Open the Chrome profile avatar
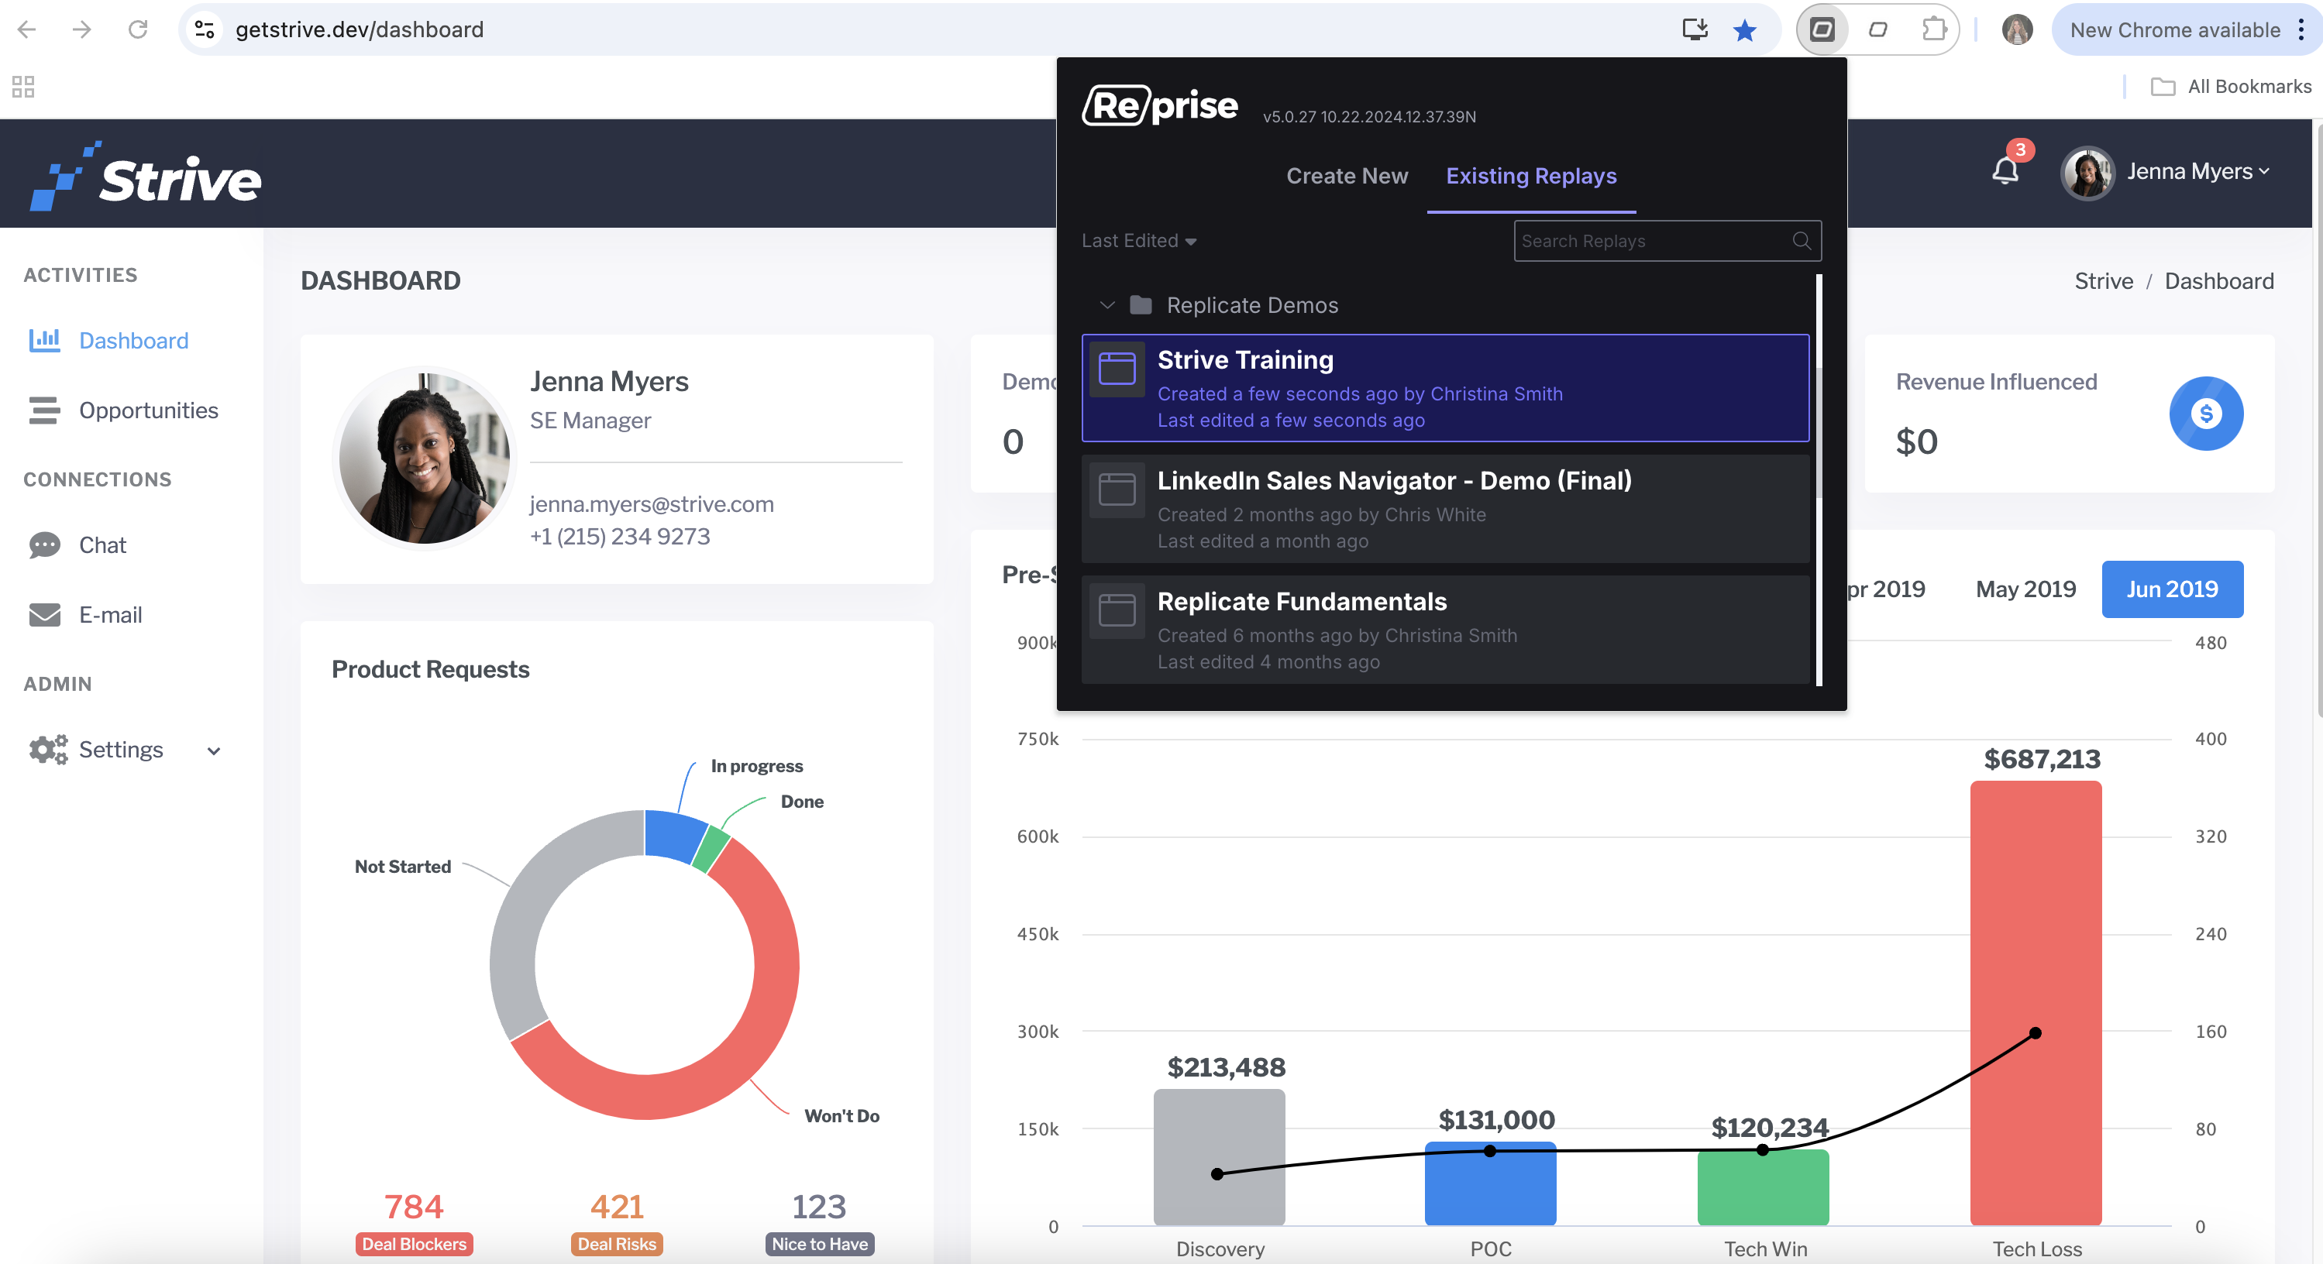2323x1264 pixels. (x=2017, y=29)
